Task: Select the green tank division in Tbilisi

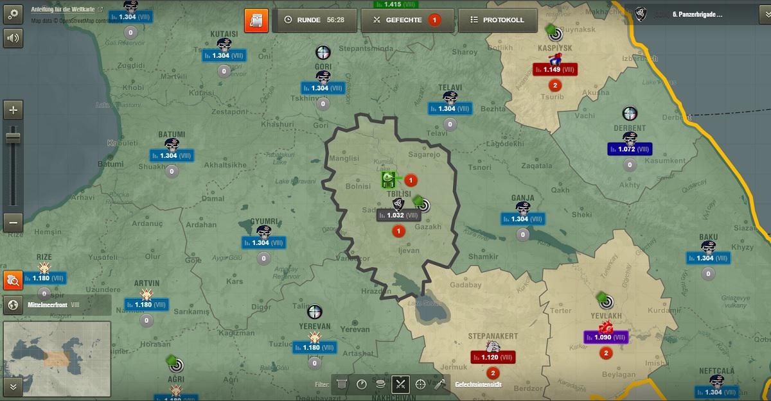Action: pyautogui.click(x=388, y=179)
